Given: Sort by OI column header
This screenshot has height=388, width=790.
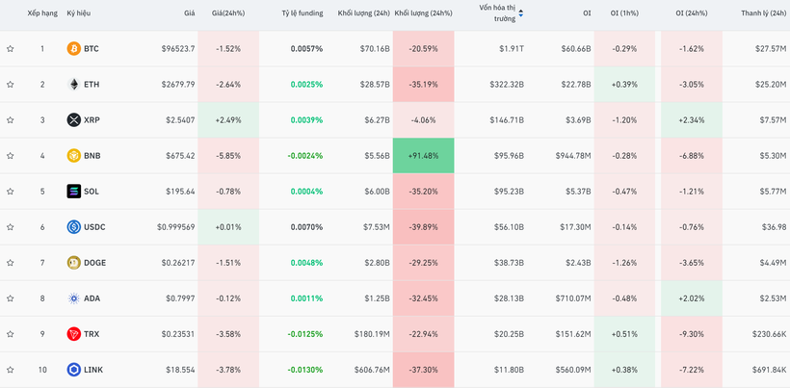Looking at the screenshot, I should tap(587, 13).
